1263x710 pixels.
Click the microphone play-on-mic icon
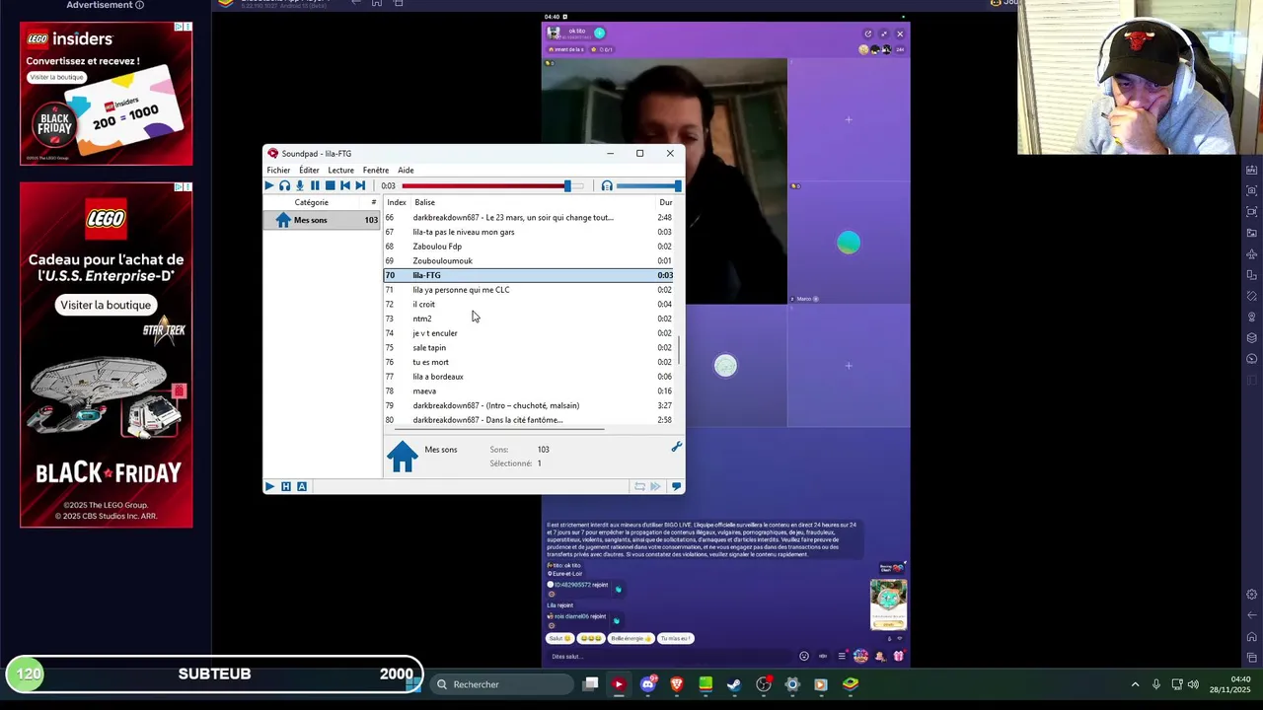pos(300,185)
